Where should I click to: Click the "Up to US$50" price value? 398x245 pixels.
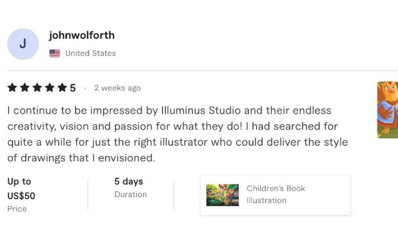pyautogui.click(x=22, y=189)
